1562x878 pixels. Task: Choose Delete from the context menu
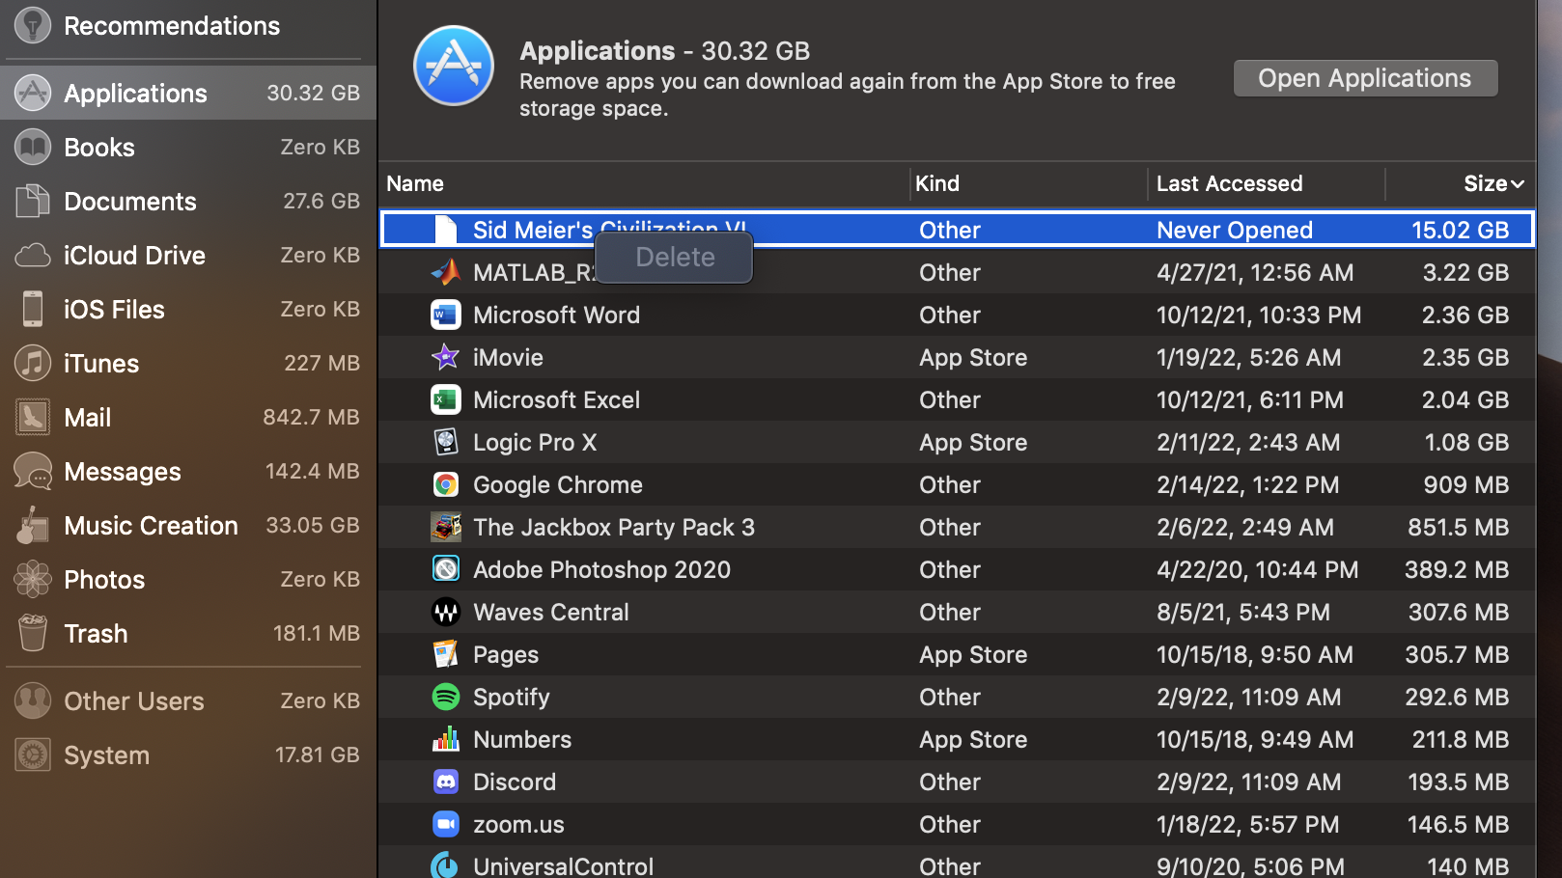pos(675,258)
